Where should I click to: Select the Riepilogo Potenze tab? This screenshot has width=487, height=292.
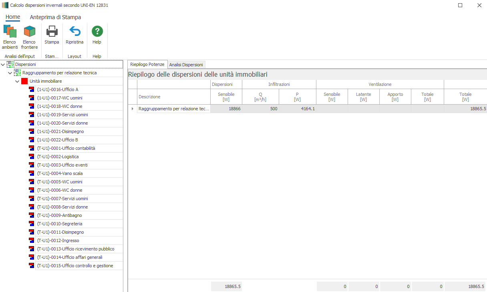point(147,64)
